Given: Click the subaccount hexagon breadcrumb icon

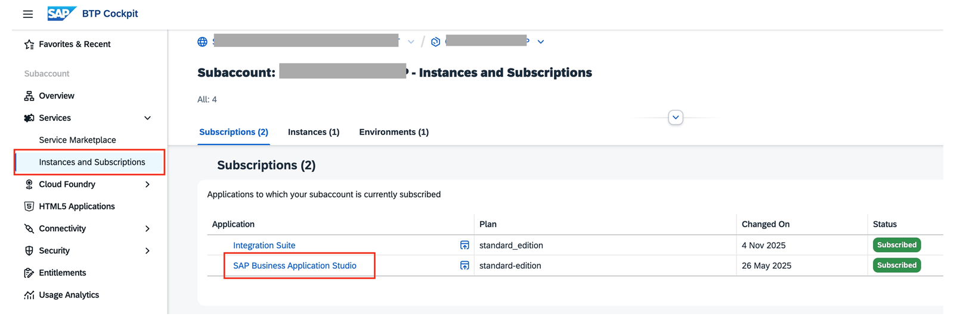Looking at the screenshot, I should point(436,42).
